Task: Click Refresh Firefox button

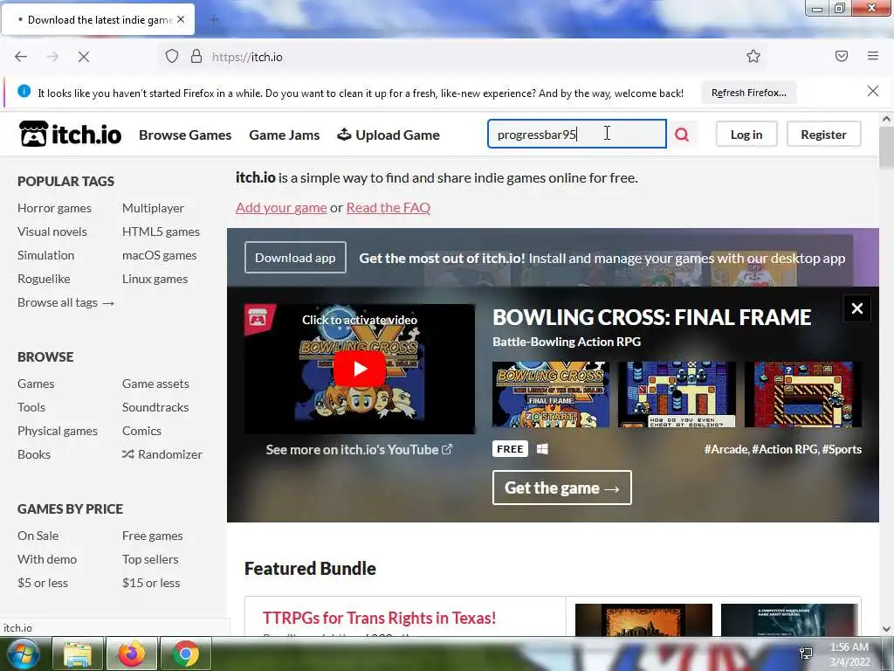Action: (748, 93)
